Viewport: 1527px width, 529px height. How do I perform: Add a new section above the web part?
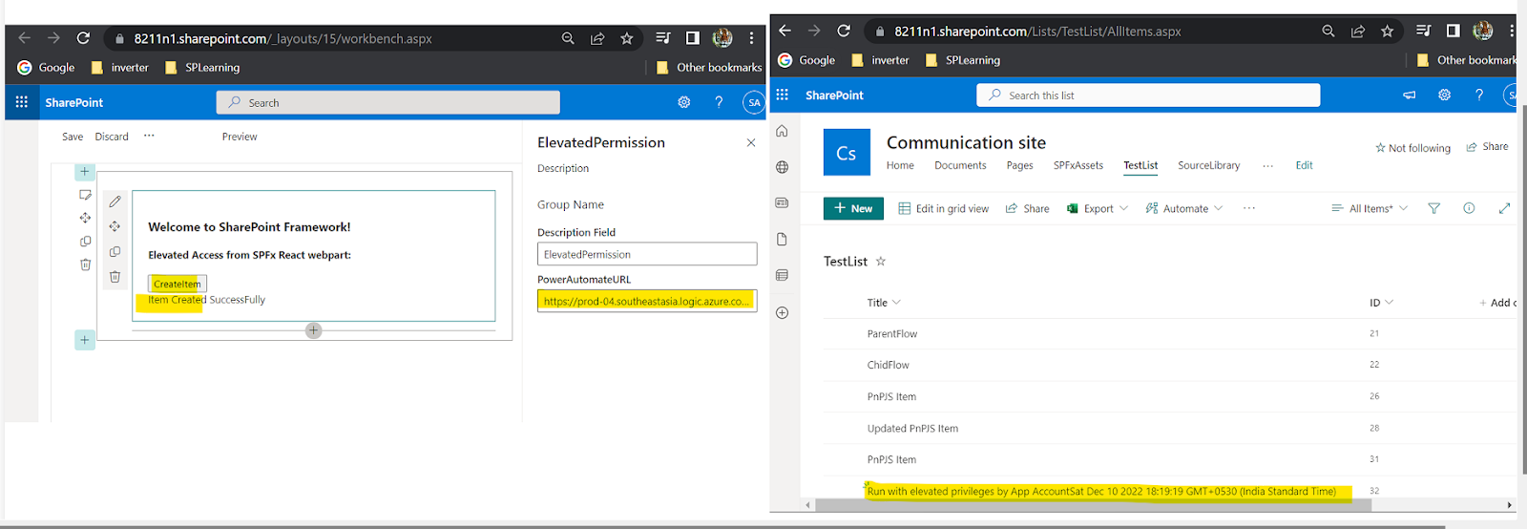coord(85,172)
